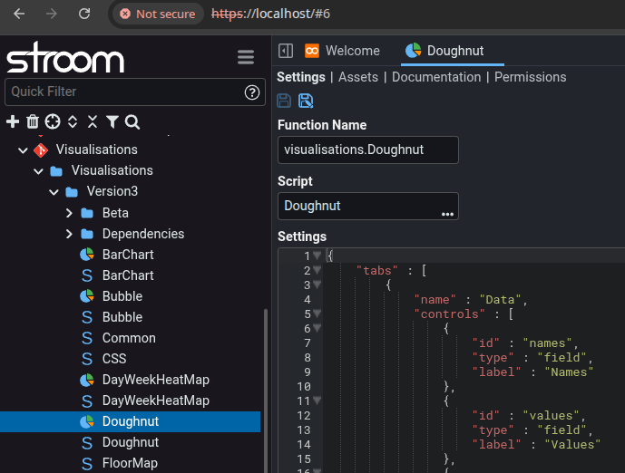Click browser forward arrow

click(52, 14)
